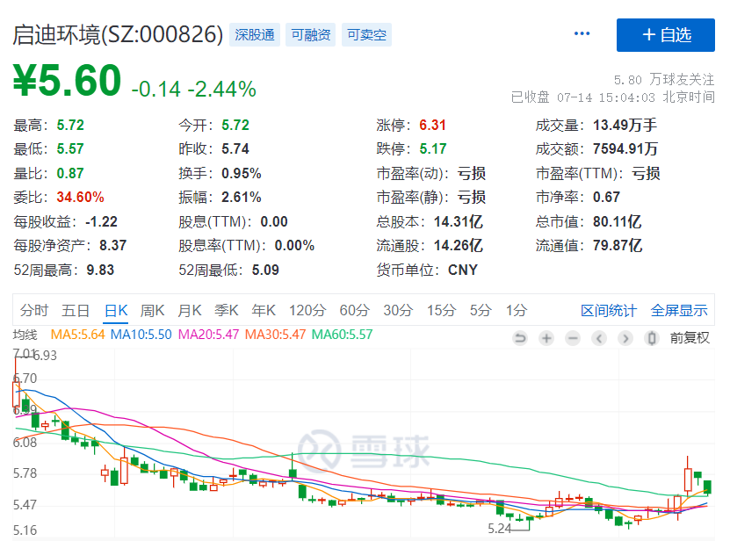Switch to the 5分 chart tab

point(481,310)
